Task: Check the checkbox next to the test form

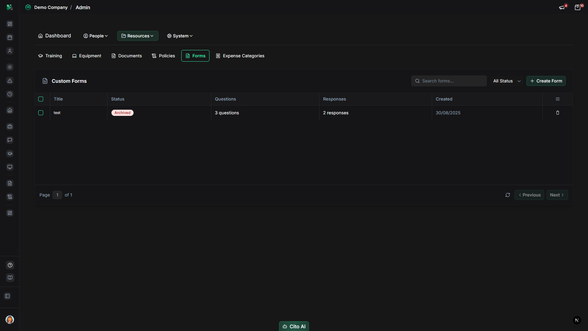Action: point(40,113)
